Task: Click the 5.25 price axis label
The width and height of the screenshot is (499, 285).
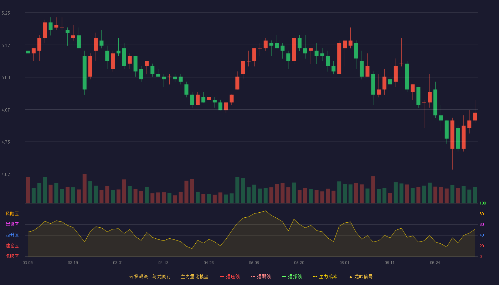Action: pyautogui.click(x=6, y=13)
